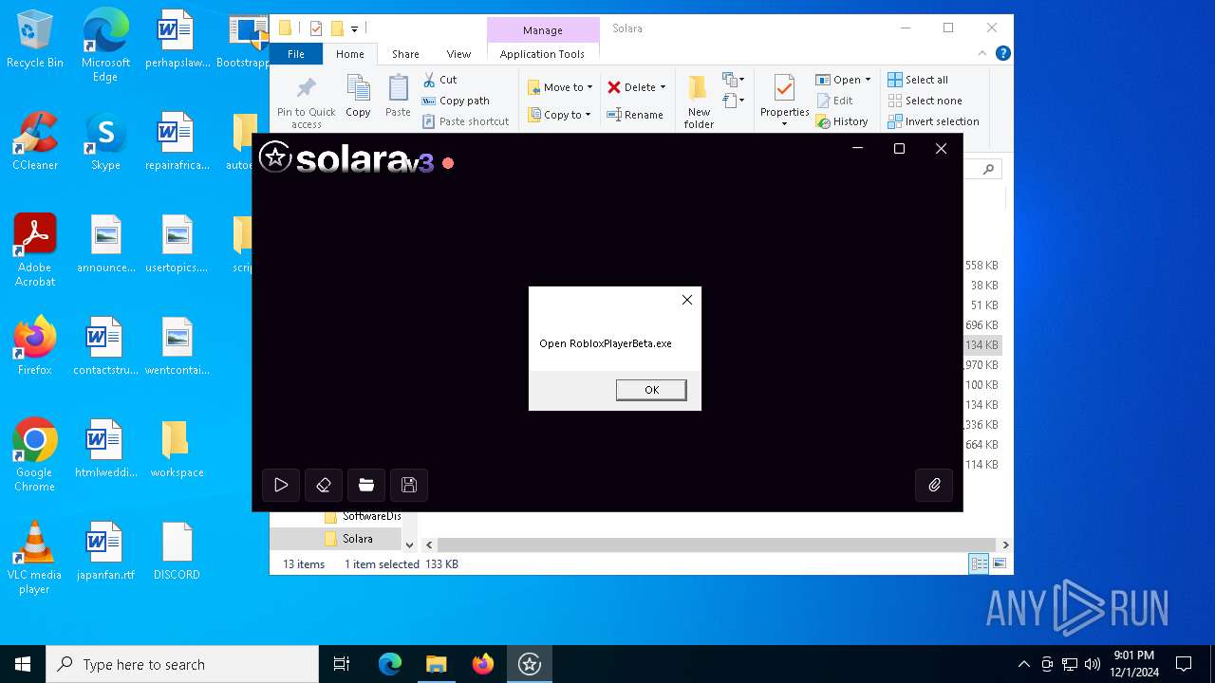Open File Explorer from the taskbar
The width and height of the screenshot is (1215, 683).
coord(437,664)
